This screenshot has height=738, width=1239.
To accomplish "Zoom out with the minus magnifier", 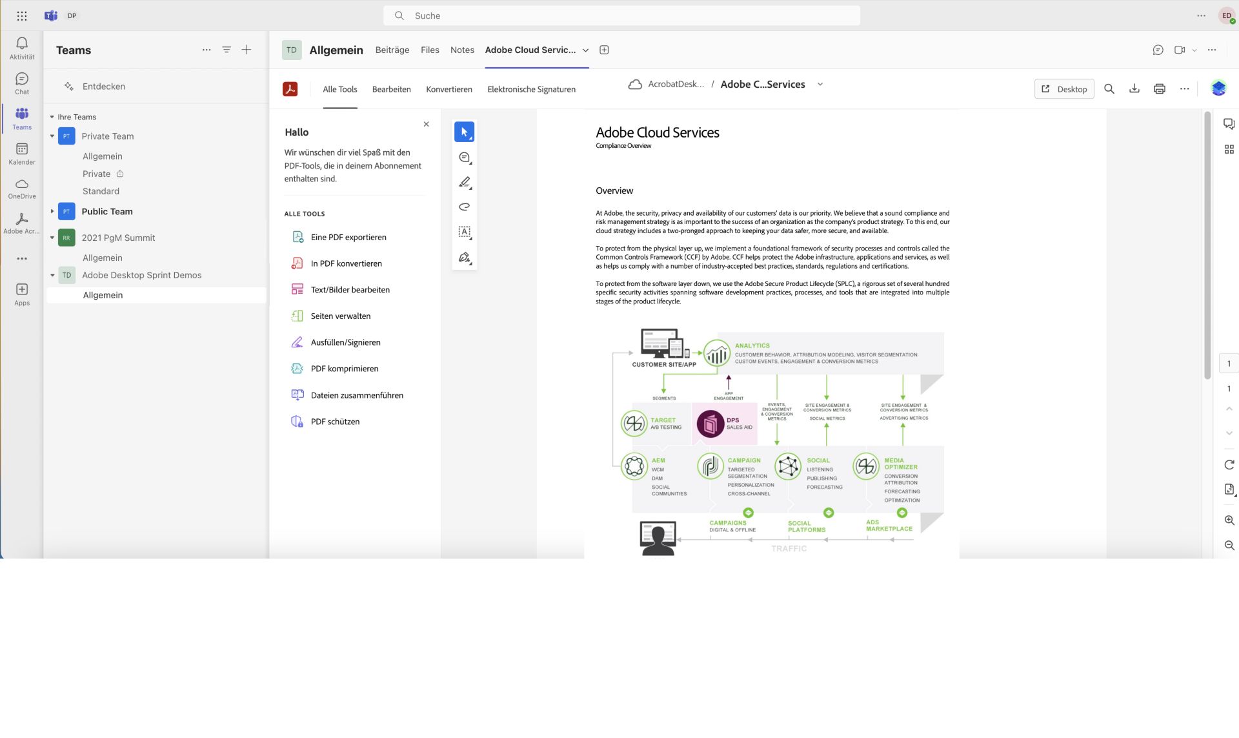I will click(1229, 546).
